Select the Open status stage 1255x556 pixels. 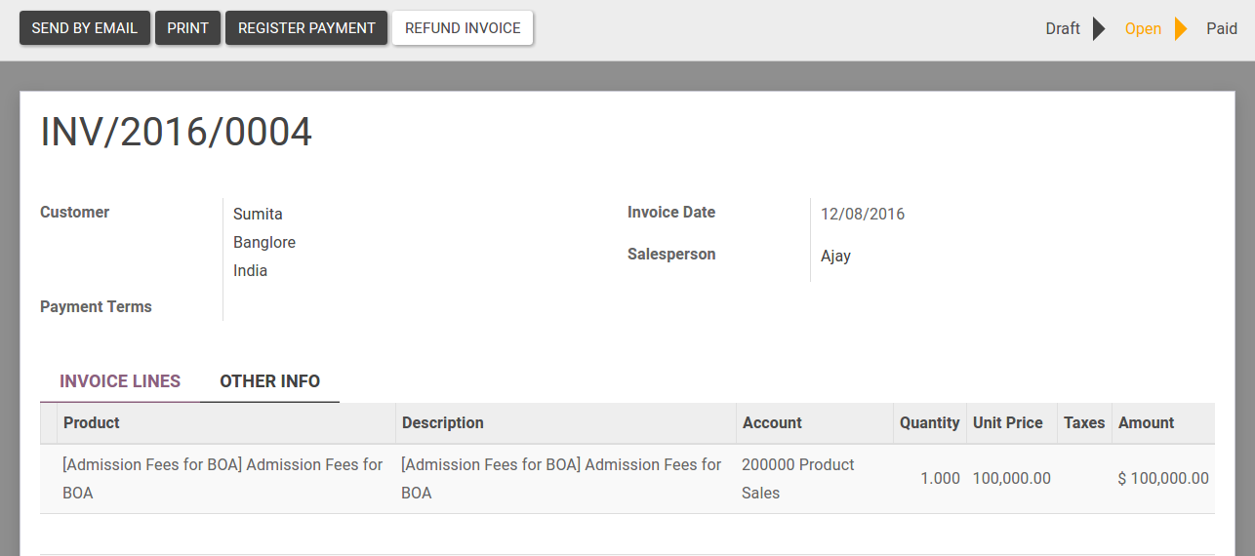(1143, 28)
